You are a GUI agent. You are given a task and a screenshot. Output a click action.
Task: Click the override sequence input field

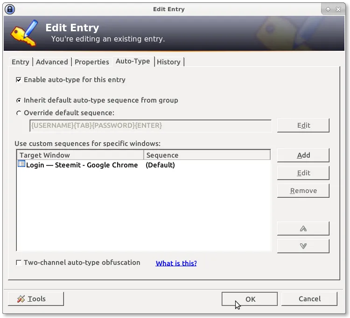click(150, 125)
